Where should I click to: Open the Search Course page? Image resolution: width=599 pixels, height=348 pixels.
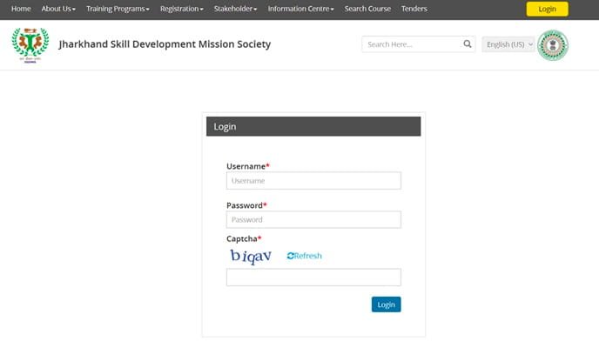tap(367, 9)
